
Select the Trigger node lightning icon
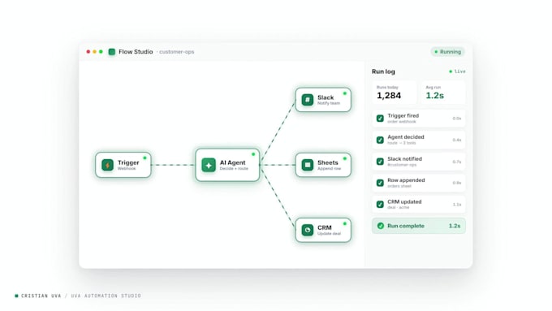108,165
